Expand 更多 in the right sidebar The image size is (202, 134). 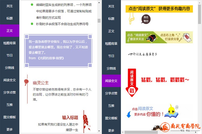(111, 130)
